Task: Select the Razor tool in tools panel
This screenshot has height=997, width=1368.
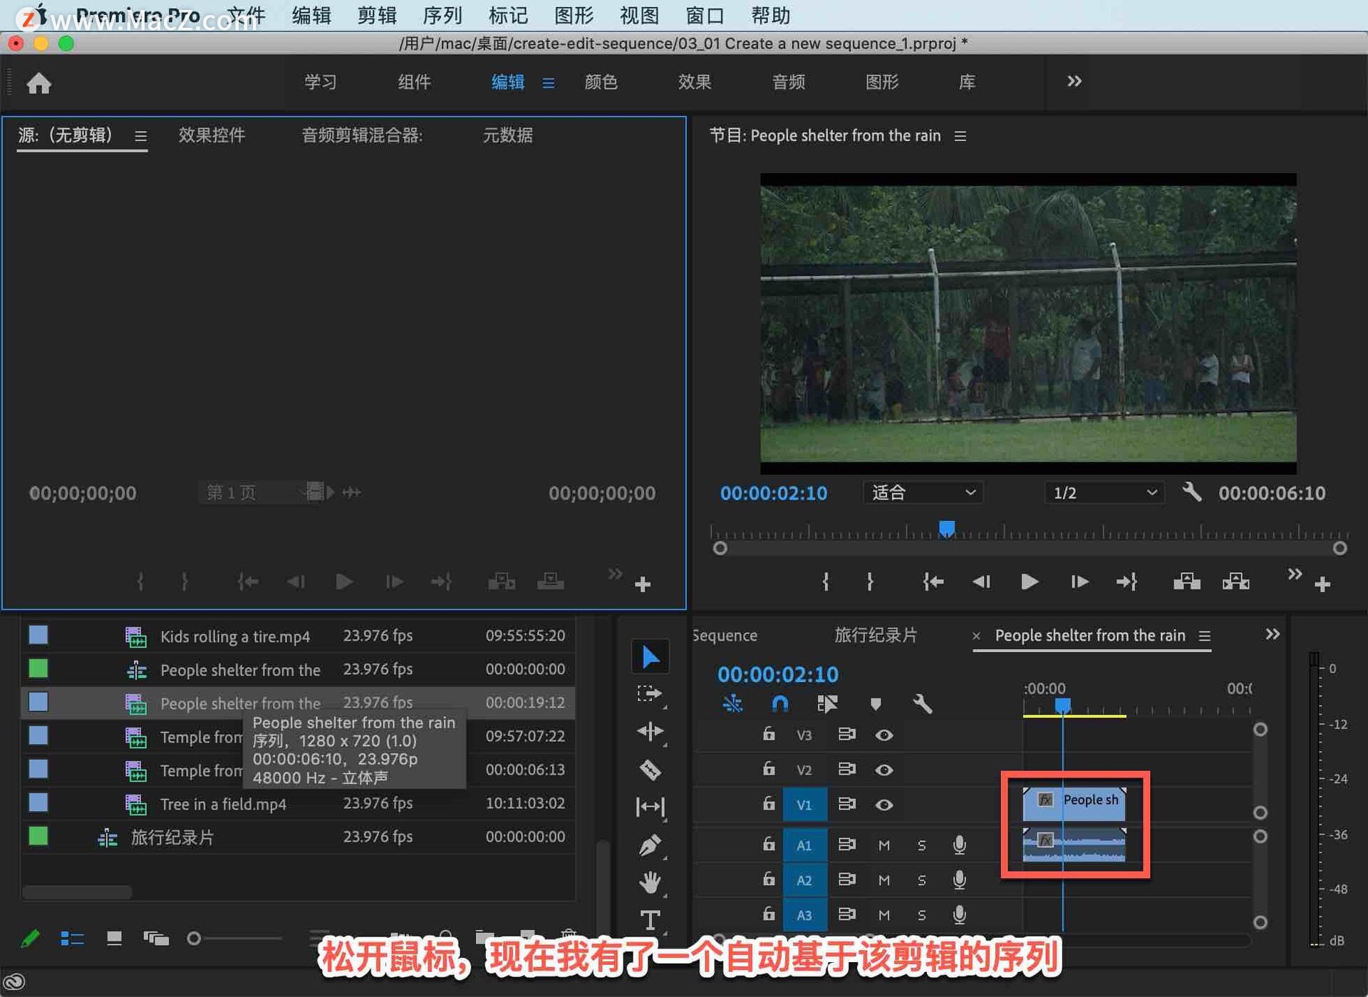Action: coord(650,770)
